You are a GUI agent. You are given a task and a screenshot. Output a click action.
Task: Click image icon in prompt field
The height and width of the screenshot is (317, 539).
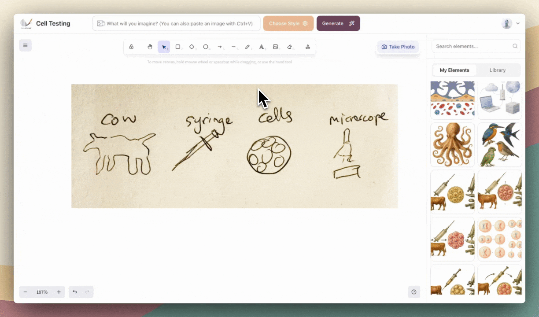click(x=101, y=23)
